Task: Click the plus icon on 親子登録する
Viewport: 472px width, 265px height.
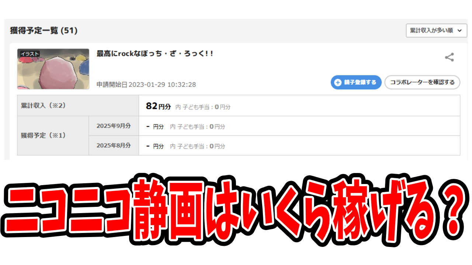Action: 337,82
